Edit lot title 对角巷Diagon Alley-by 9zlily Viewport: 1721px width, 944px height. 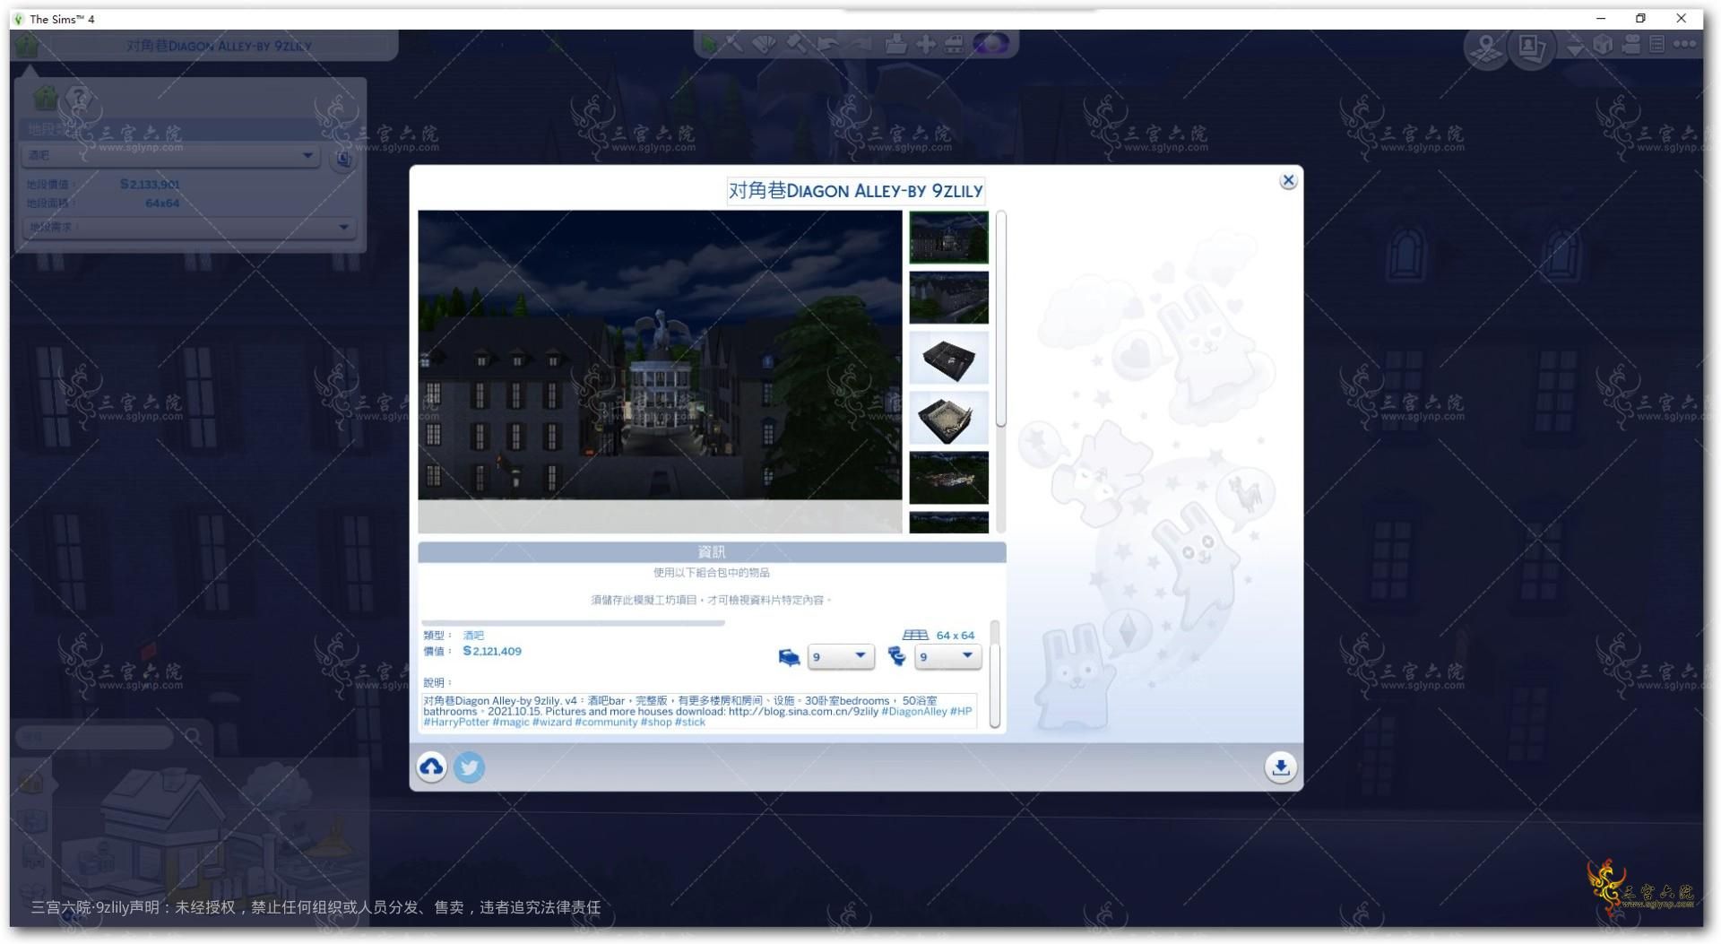pos(855,190)
